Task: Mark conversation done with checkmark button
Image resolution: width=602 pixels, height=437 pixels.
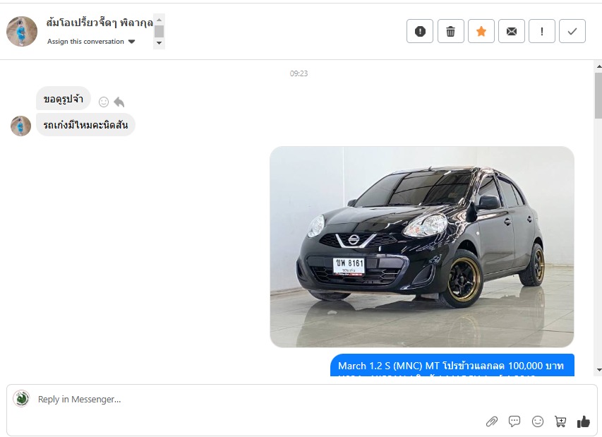Action: pyautogui.click(x=572, y=31)
